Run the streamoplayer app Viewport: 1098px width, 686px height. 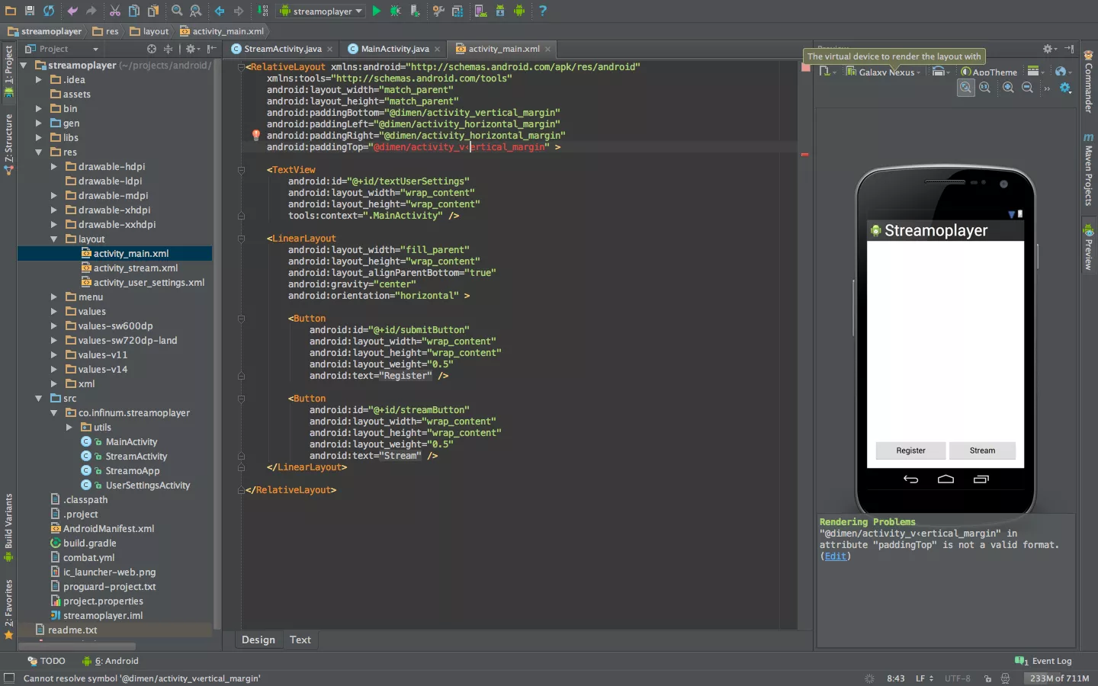(x=377, y=11)
